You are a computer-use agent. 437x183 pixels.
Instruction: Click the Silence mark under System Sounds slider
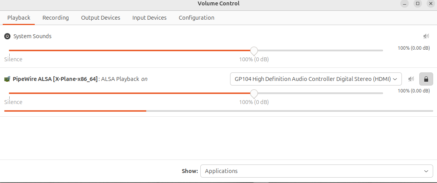(x=14, y=59)
